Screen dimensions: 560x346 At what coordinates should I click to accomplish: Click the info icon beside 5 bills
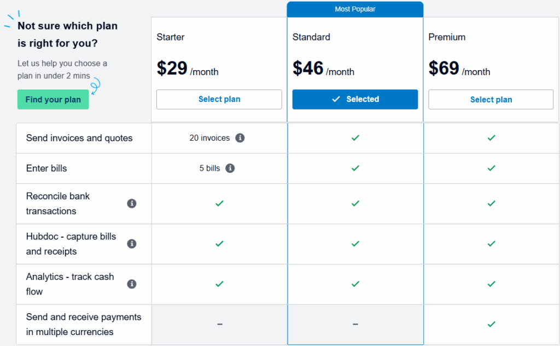point(230,169)
